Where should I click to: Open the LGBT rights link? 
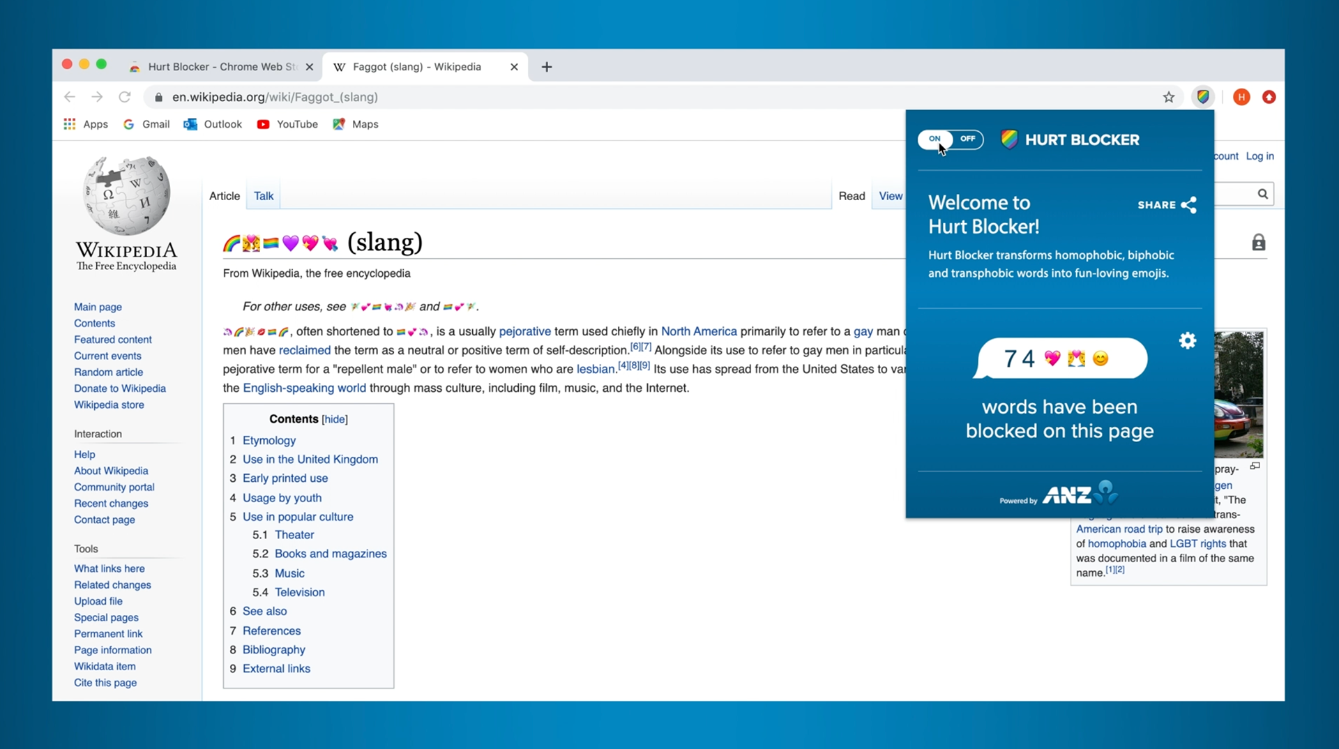click(1197, 544)
